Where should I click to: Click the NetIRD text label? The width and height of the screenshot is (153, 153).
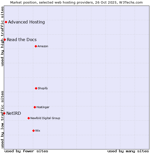tap(14, 113)
